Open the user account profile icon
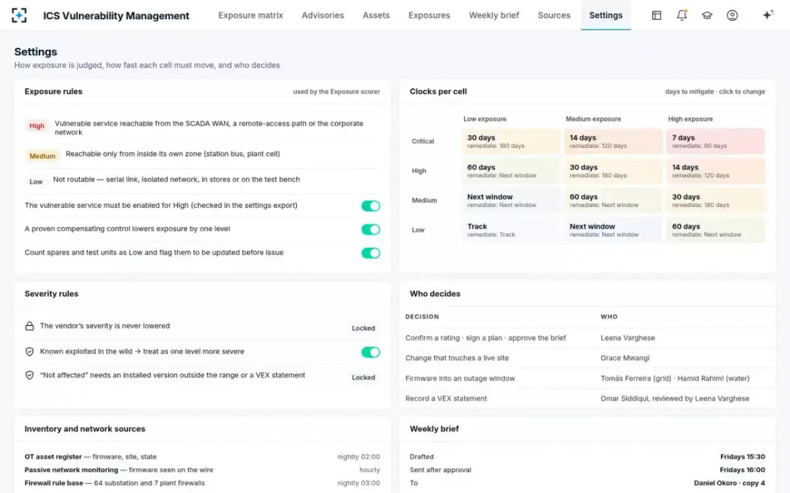 tap(732, 15)
